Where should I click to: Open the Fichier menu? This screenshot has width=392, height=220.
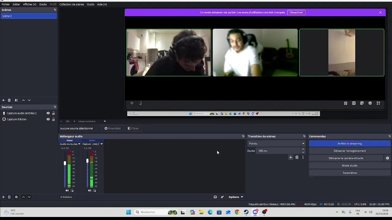coord(6,4)
